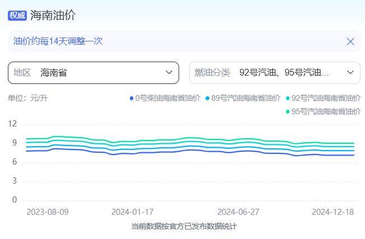Click the 2023-08-09 axis date label
Image resolution: width=365 pixels, height=239 pixels.
48,212
